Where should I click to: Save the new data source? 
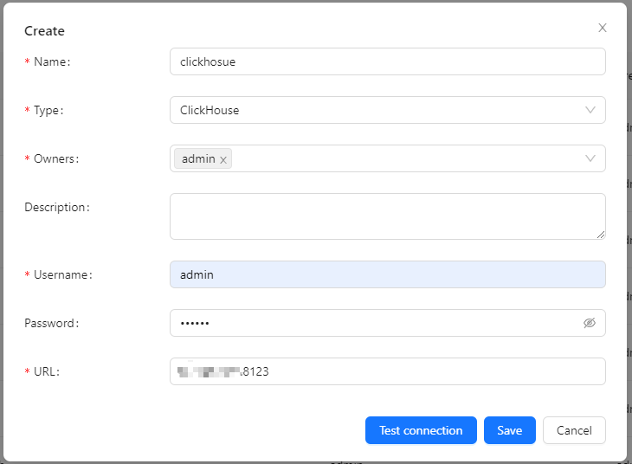[x=509, y=430]
